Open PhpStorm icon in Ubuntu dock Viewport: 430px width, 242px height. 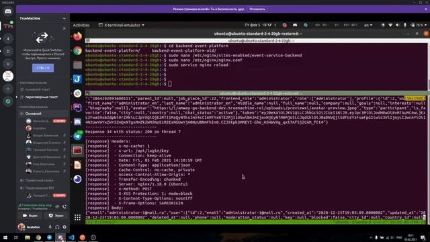pyautogui.click(x=78, y=108)
